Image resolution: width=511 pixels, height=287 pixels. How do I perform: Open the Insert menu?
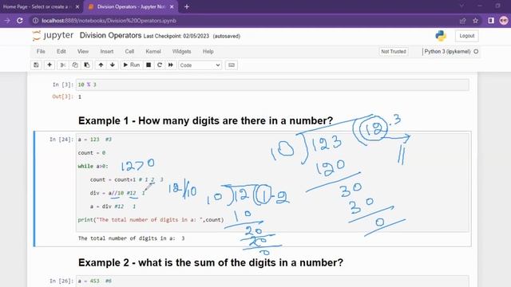(x=107, y=51)
